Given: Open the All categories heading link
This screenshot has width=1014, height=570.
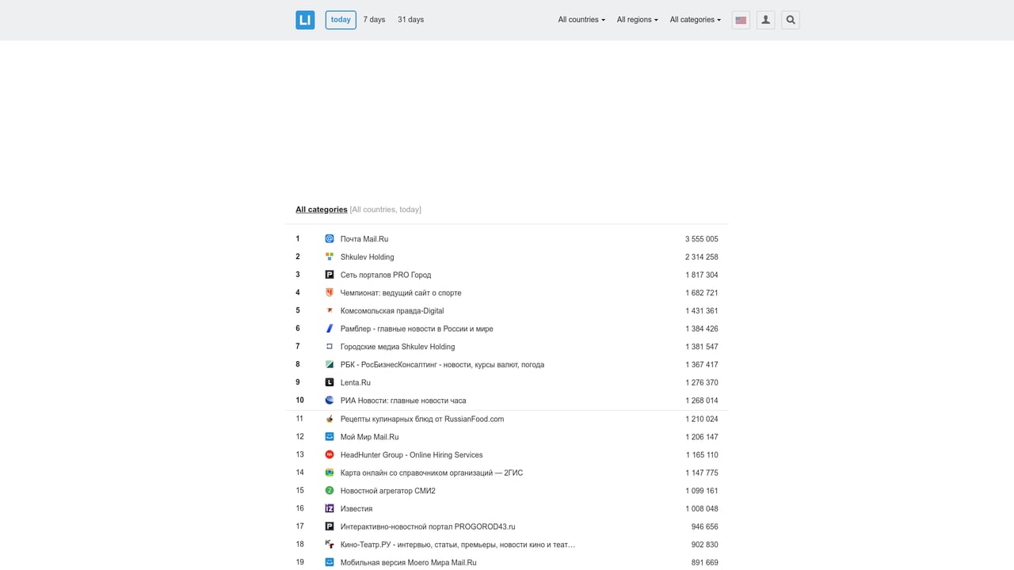Looking at the screenshot, I should 321,210.
